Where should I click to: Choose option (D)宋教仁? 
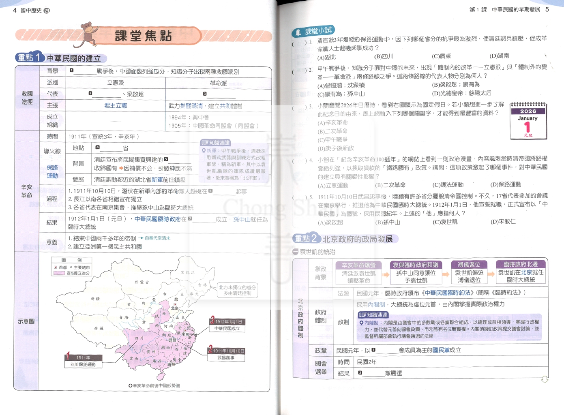tap(503, 222)
